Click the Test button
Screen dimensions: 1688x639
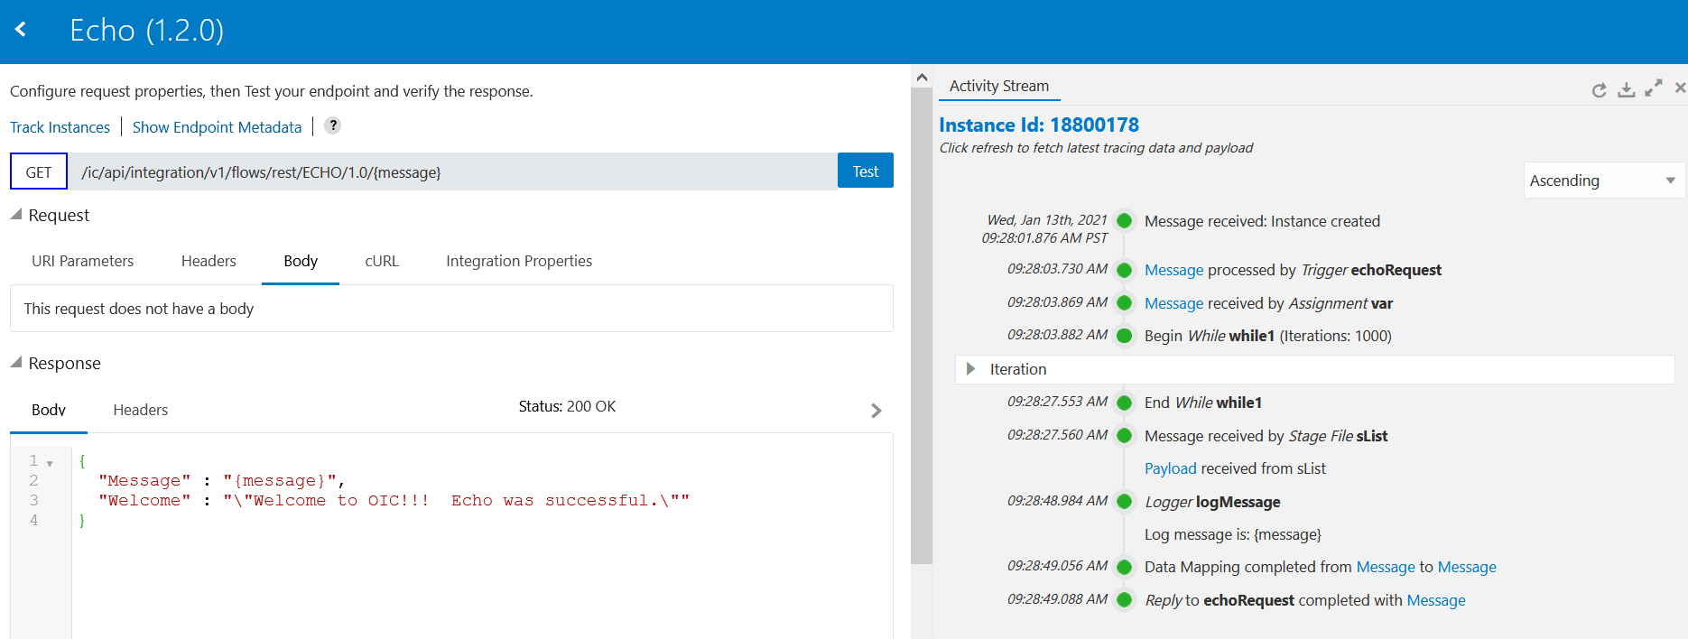pyautogui.click(x=866, y=171)
